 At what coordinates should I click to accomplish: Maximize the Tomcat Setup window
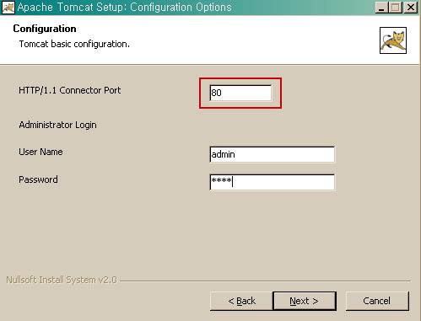tap(395, 8)
